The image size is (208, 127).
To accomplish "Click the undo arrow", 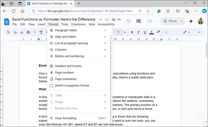I will tap(15, 32).
